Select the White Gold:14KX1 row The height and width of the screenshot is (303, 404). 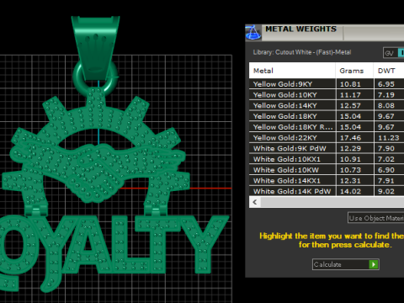tap(327, 181)
